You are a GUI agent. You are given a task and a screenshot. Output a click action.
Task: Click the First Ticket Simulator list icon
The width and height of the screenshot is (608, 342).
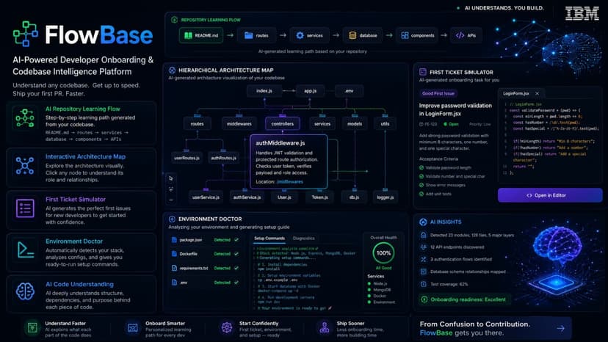(25, 208)
